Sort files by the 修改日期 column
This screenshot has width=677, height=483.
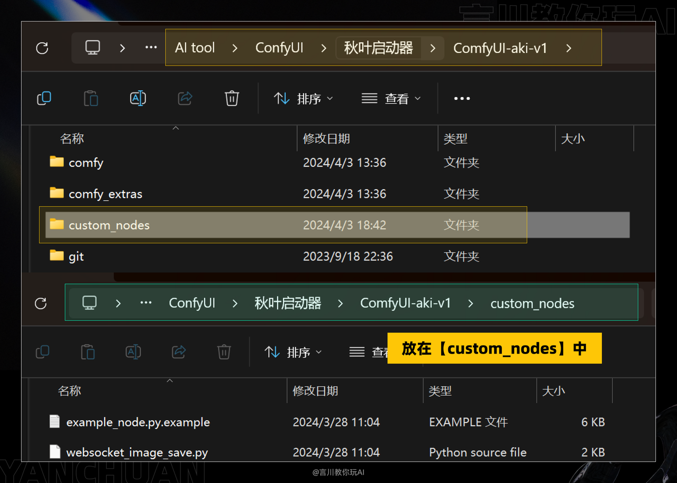326,138
